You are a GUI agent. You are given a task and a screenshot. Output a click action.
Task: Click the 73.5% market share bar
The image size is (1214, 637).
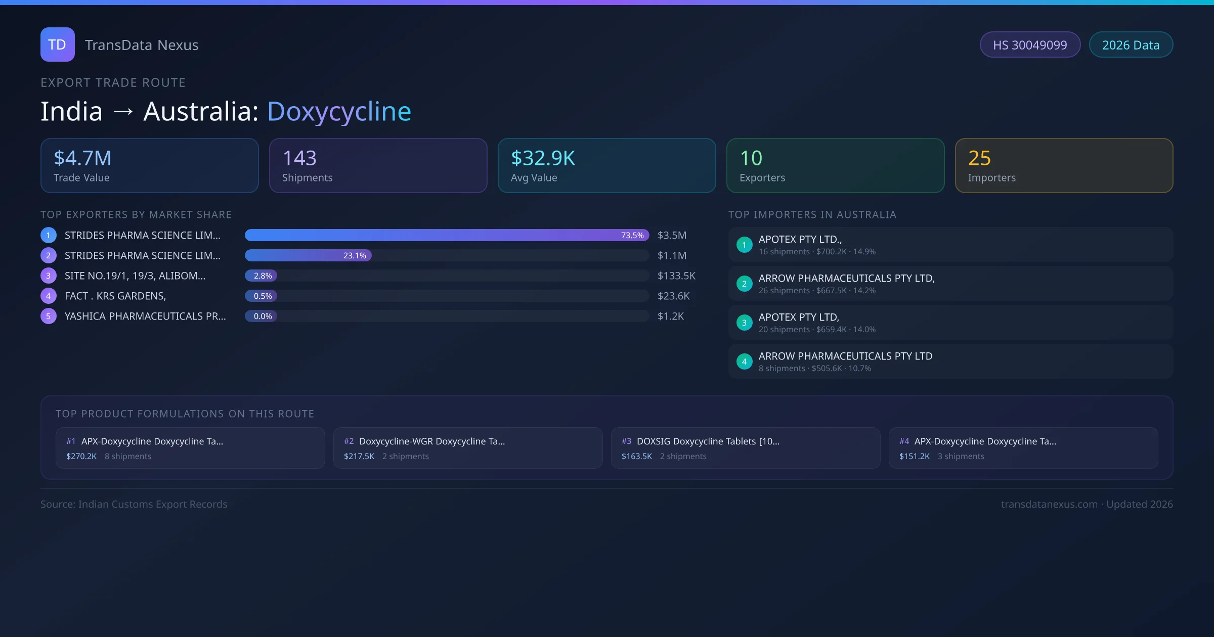tap(445, 235)
